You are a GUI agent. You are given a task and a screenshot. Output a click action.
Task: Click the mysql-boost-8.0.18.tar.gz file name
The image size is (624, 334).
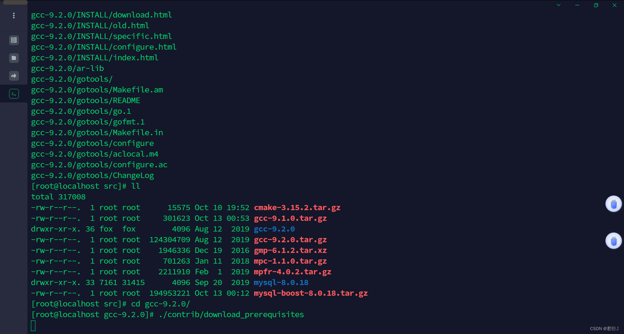[311, 293]
